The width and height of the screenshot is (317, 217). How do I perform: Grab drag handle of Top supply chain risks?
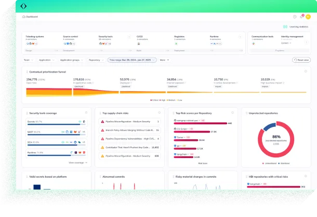click(x=100, y=113)
